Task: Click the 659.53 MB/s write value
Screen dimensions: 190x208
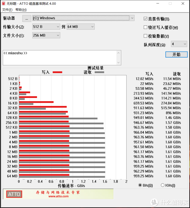Action: [x=143, y=103]
